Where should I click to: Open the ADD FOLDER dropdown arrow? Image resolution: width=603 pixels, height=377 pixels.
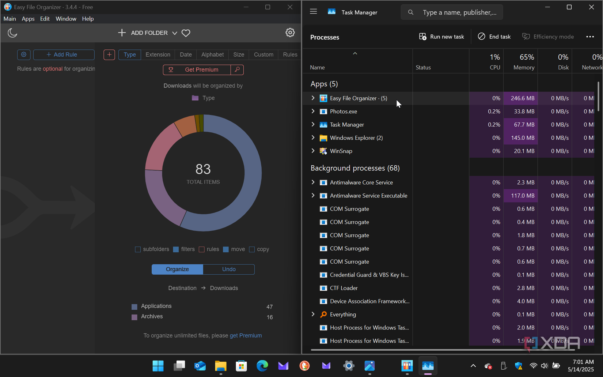click(x=175, y=33)
